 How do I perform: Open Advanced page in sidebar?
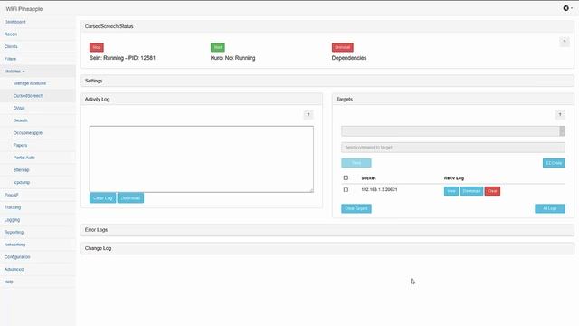14,269
